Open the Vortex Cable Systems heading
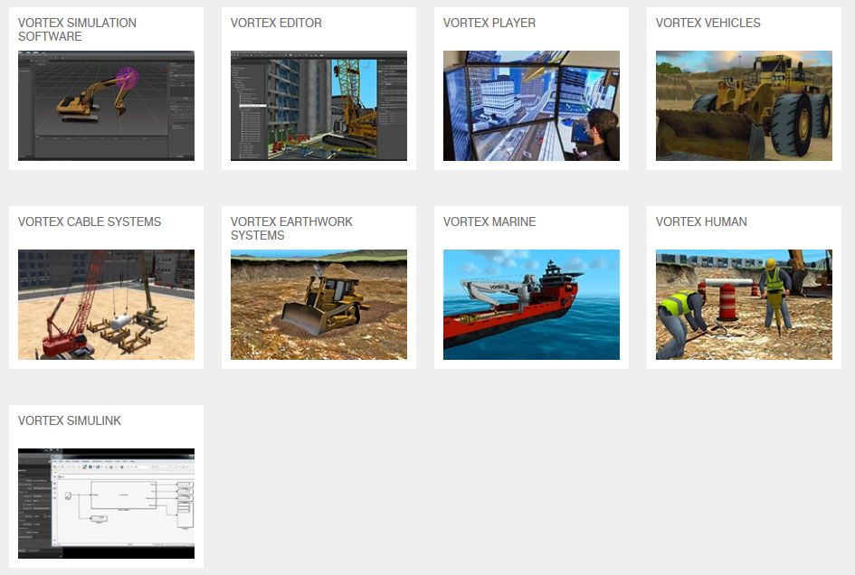Image resolution: width=855 pixels, height=575 pixels. click(90, 222)
